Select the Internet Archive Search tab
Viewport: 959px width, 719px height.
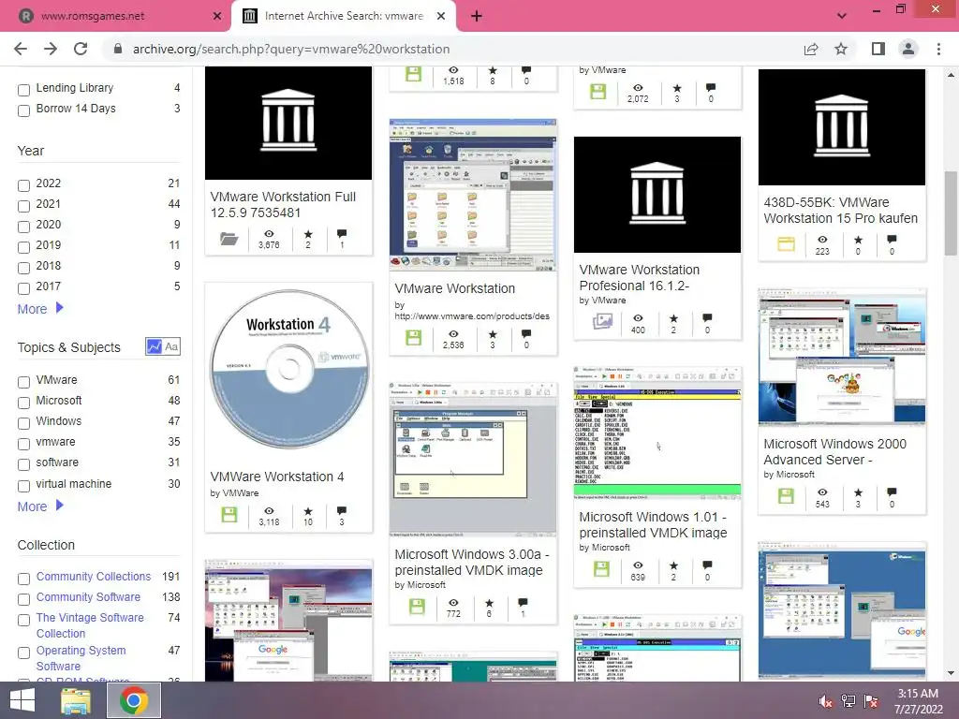click(344, 16)
